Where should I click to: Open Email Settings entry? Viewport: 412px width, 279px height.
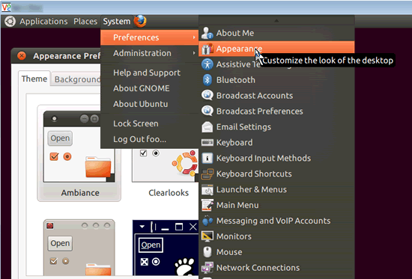click(276, 127)
